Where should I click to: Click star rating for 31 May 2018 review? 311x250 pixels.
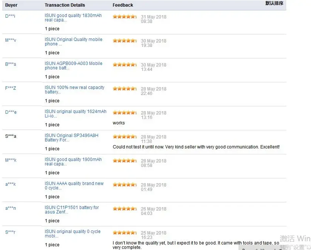[x=125, y=17]
